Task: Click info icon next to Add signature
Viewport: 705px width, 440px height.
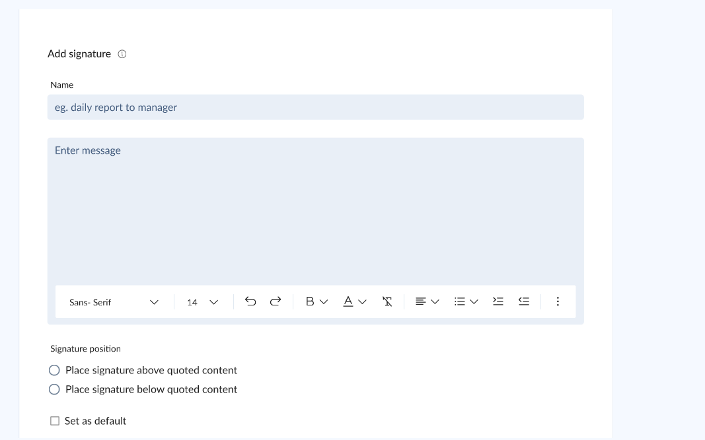Action: tap(122, 54)
